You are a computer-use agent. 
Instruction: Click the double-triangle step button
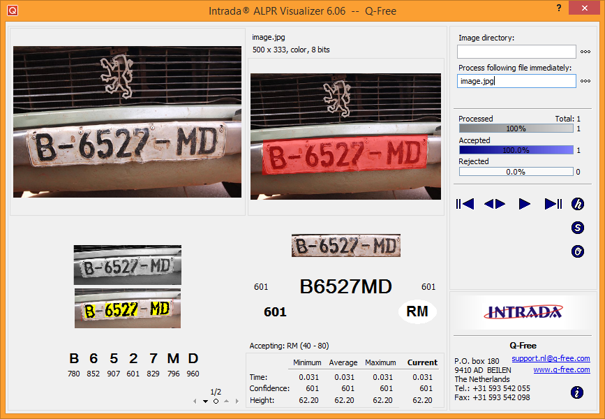coord(495,204)
